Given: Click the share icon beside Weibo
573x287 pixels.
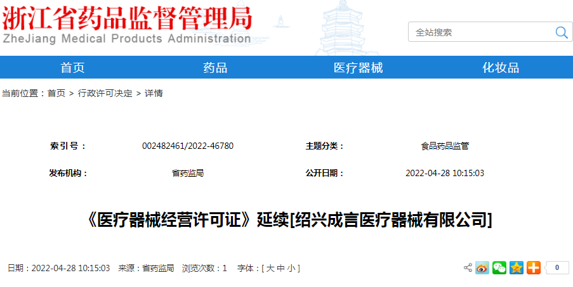Looking at the screenshot, I should (468, 267).
